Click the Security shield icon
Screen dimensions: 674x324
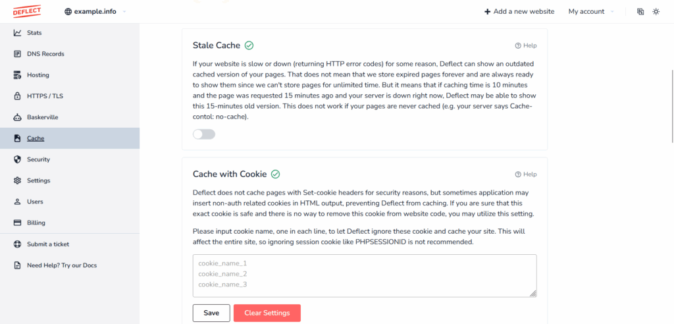(x=17, y=159)
